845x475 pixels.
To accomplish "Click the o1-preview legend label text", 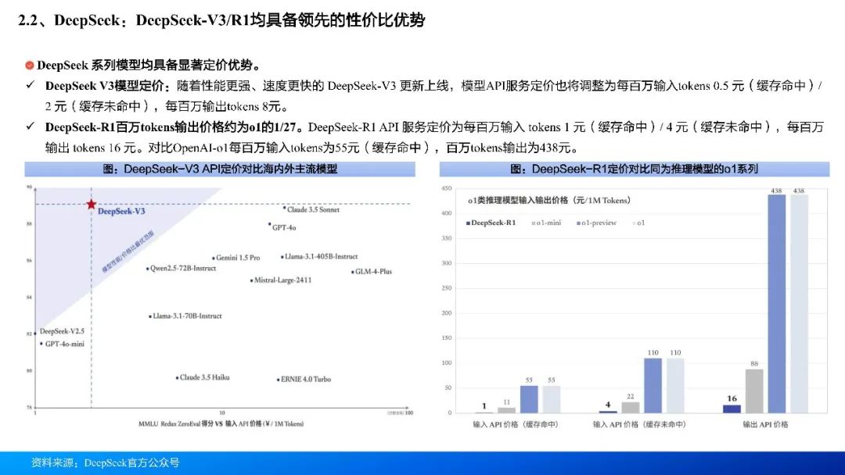I will [599, 223].
